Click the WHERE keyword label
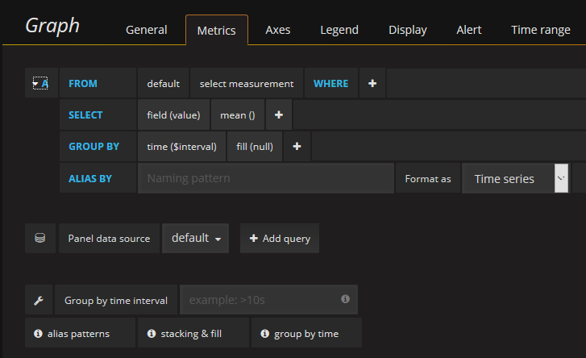Viewport: 586px width, 358px height. coord(330,83)
